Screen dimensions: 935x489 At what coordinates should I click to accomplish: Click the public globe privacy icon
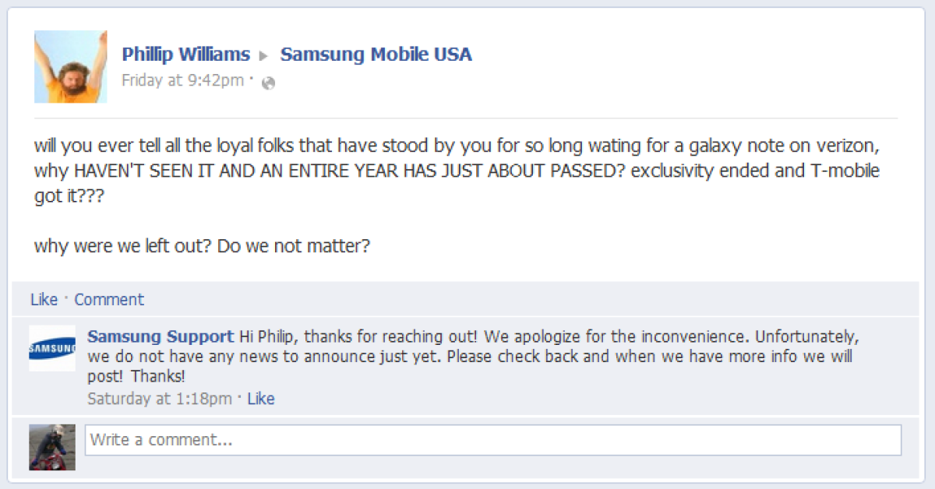269,83
